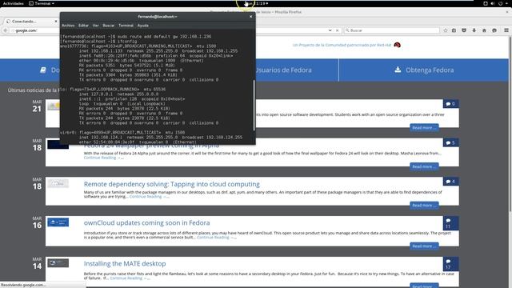This screenshot has height=288, width=512.
Task: Click the 5 comments bubble icon
Action: (x=450, y=142)
